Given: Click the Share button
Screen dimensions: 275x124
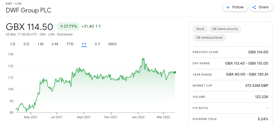Looking at the screenshot, I should (261, 7).
